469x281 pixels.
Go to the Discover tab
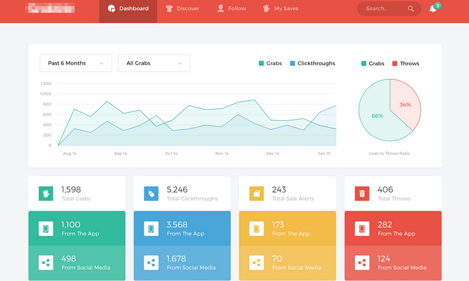[182, 8]
